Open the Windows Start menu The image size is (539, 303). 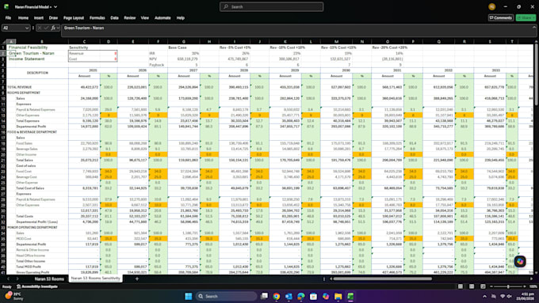coord(189,296)
